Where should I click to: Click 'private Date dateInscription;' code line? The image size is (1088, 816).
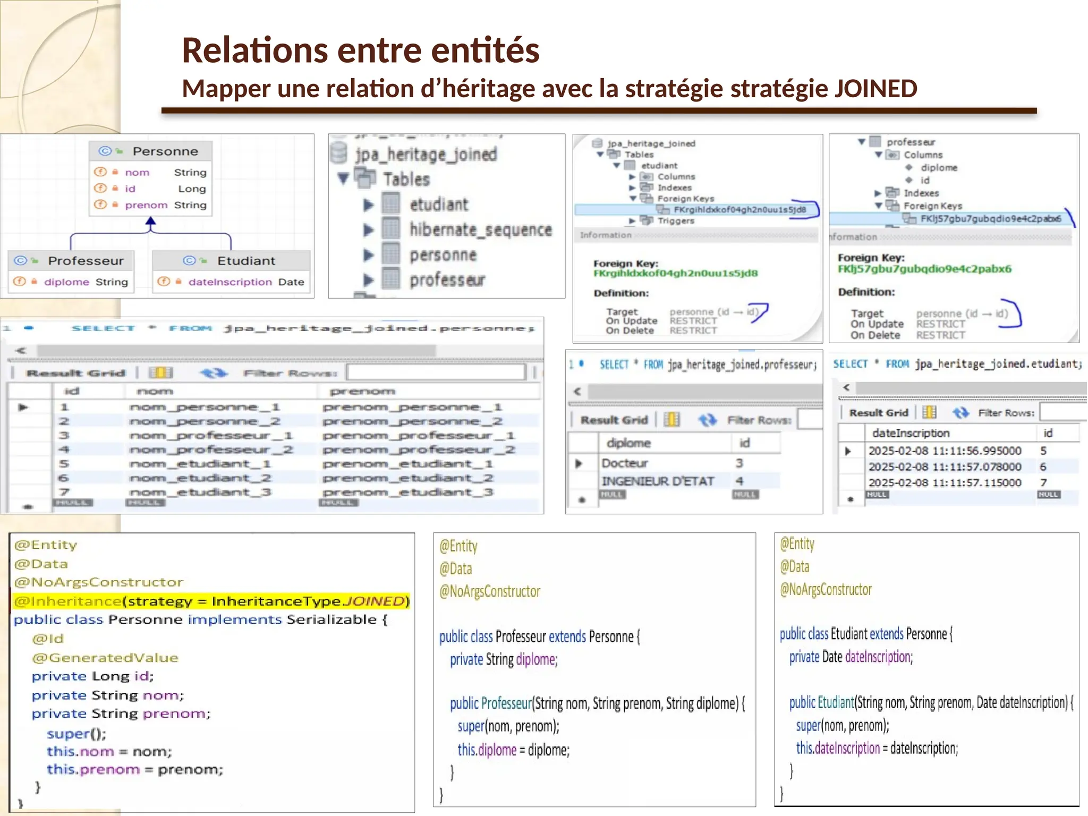coord(851,657)
